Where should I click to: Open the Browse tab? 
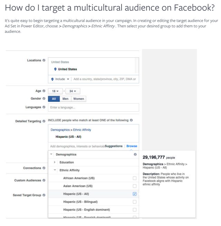[132, 146]
